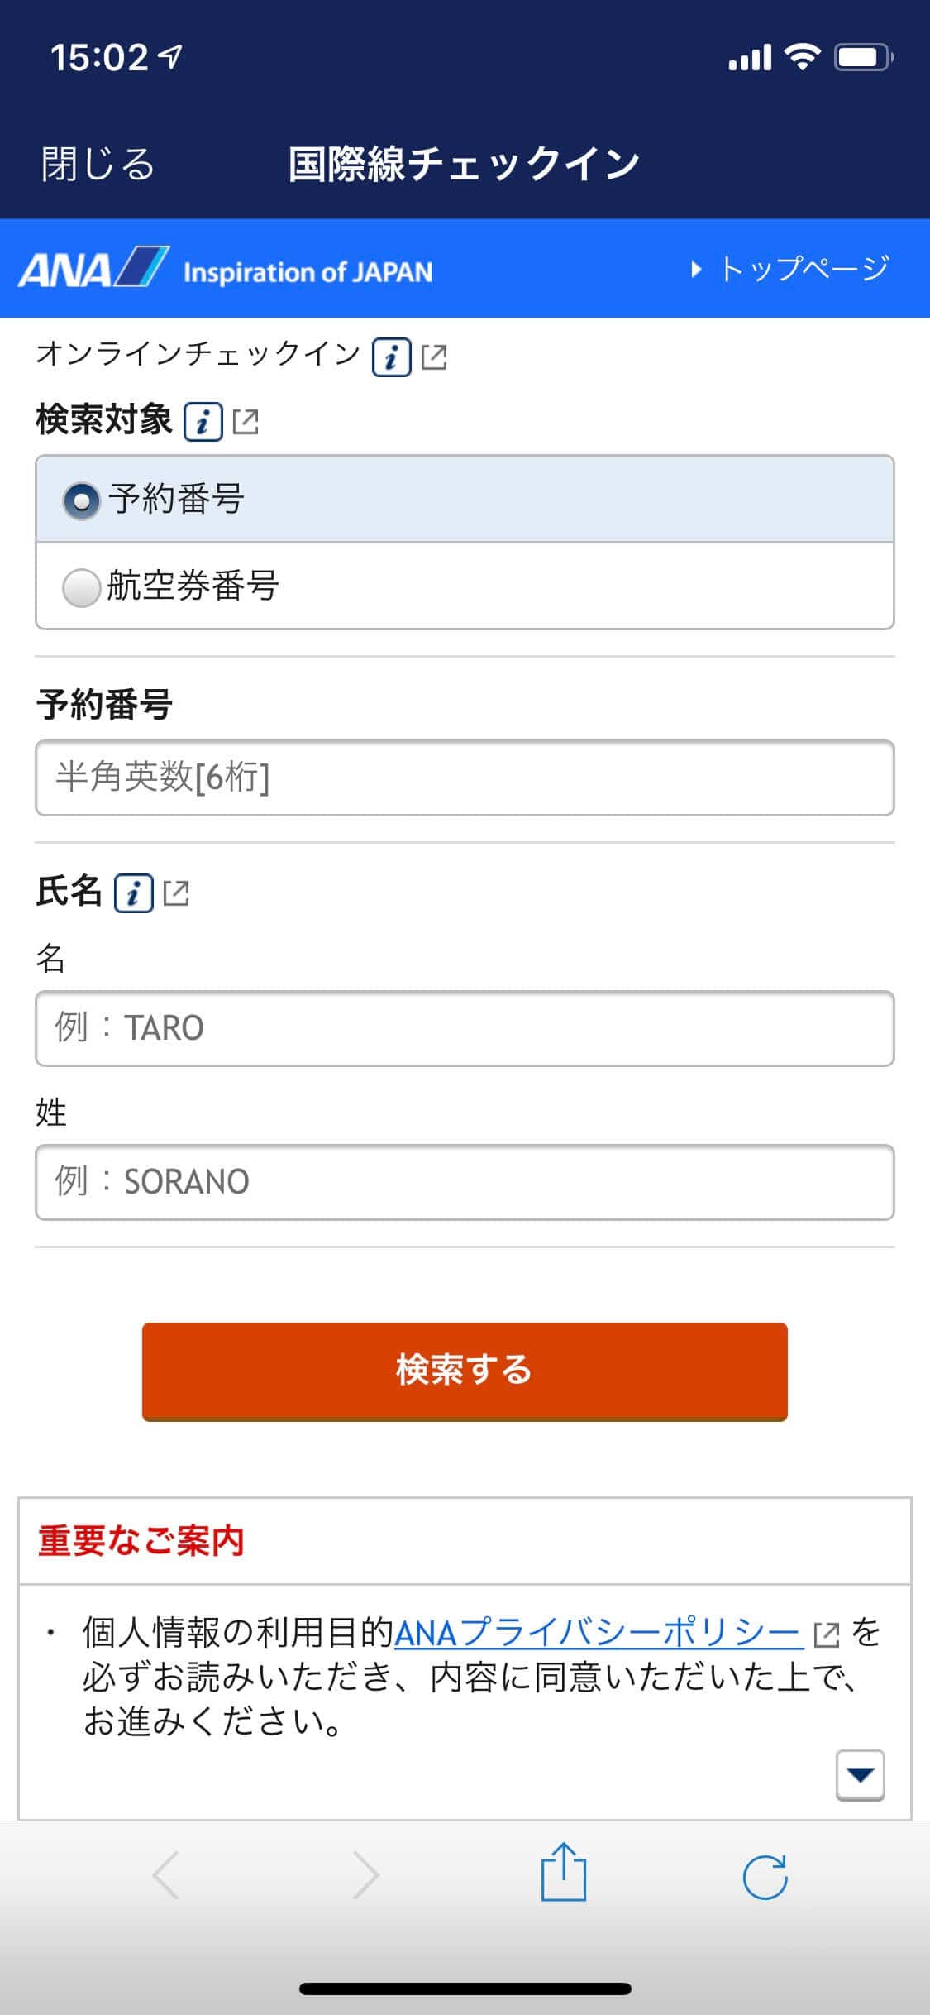Open external link icon next to 検索対象
This screenshot has width=930, height=2015.
point(246,422)
